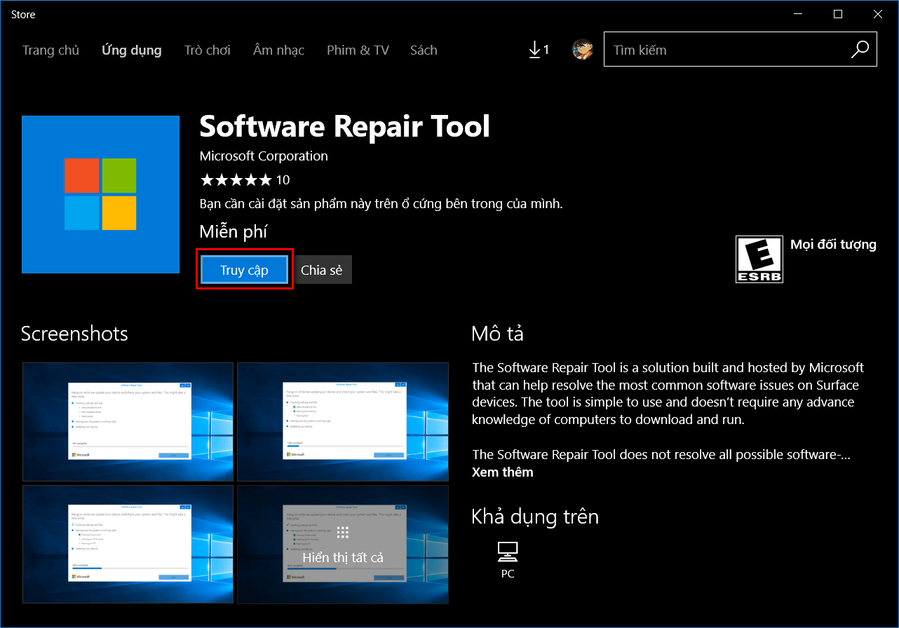Click the Truy cập button
This screenshot has width=899, height=628.
point(245,269)
